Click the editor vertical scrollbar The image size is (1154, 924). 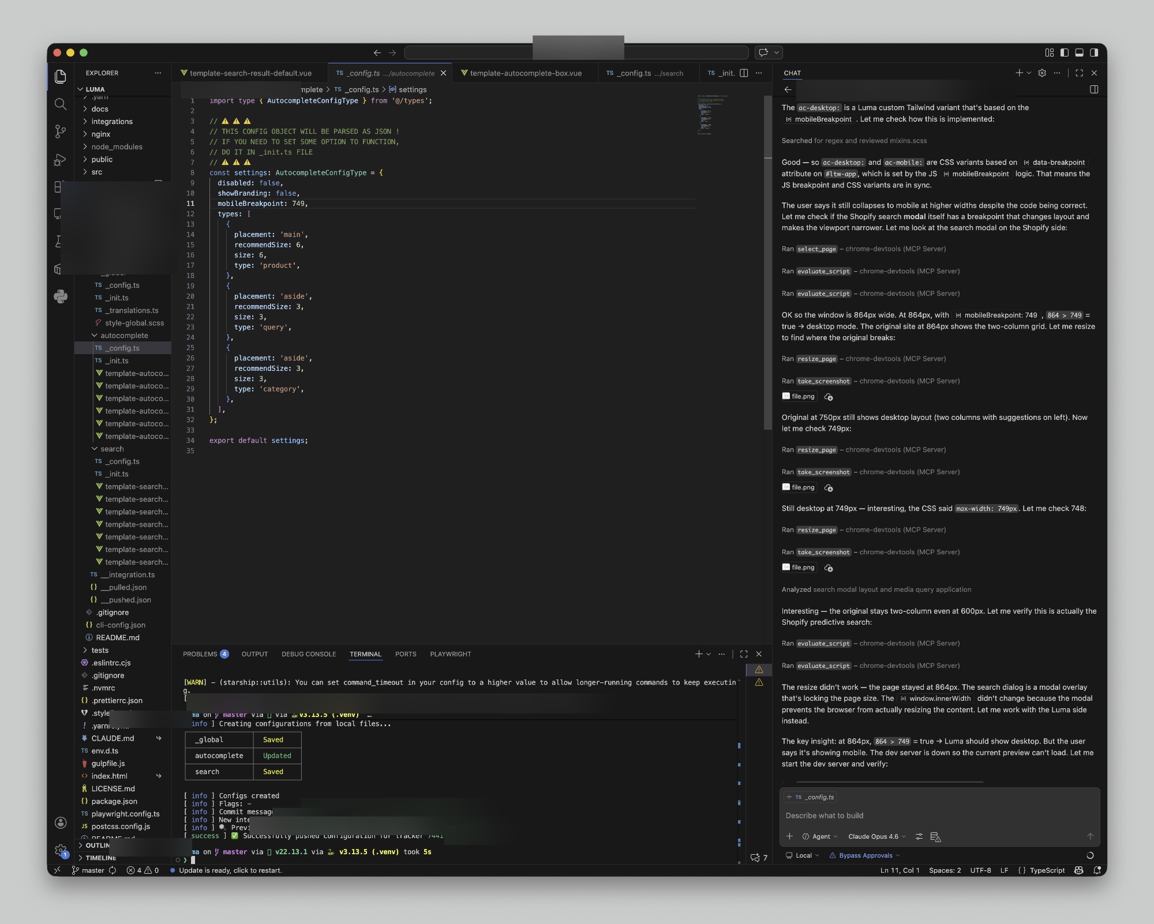coord(767,260)
